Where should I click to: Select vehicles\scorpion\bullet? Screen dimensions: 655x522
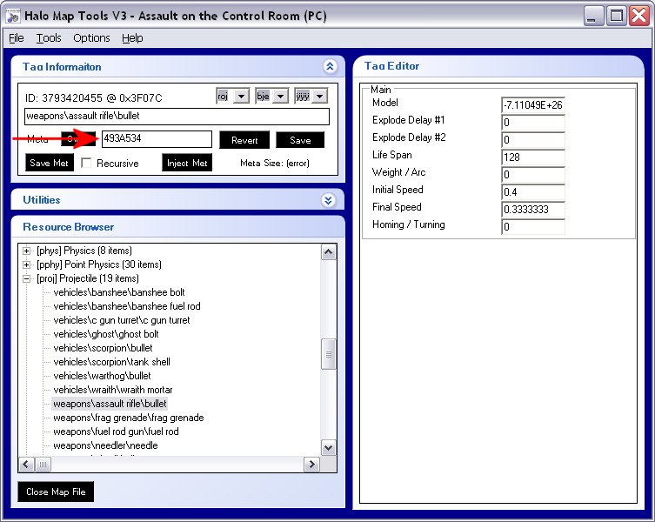(103, 348)
